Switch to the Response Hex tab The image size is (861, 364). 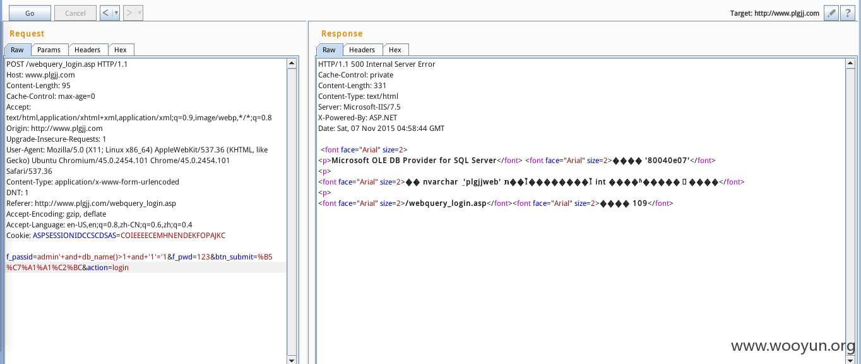(395, 50)
